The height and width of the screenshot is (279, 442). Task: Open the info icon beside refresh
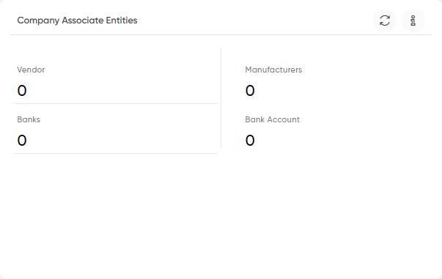[413, 21]
